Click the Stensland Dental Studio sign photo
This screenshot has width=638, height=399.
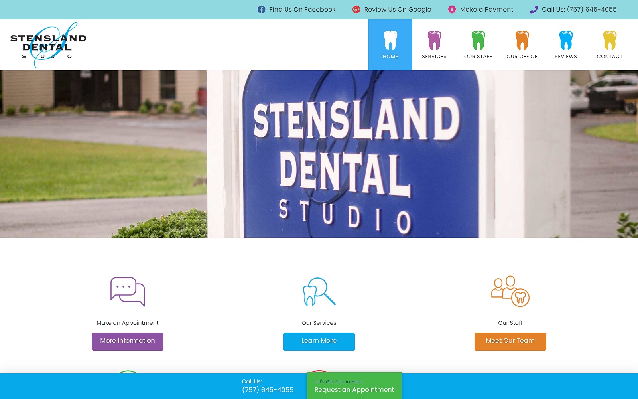[319, 154]
